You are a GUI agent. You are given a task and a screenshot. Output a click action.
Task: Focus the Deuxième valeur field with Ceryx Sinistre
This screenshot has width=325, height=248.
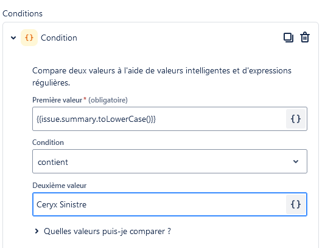(x=159, y=204)
